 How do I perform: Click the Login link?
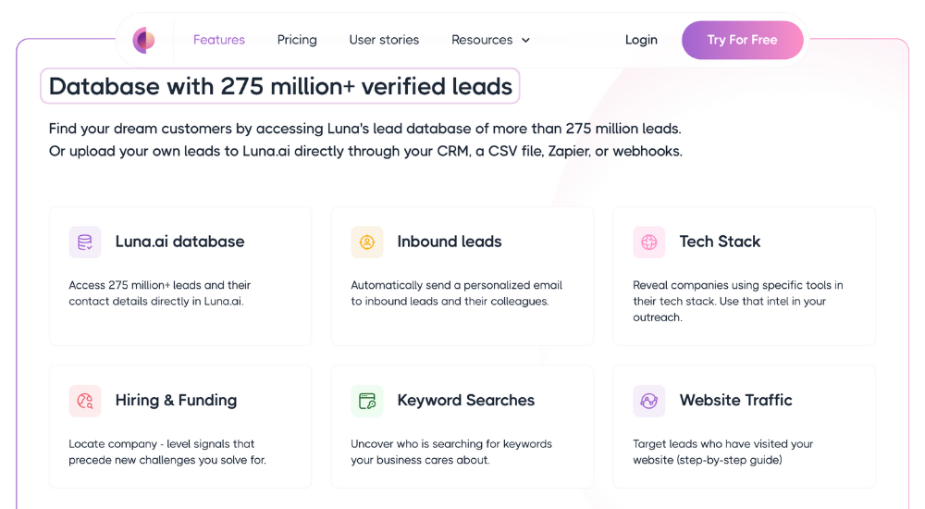pyautogui.click(x=641, y=40)
